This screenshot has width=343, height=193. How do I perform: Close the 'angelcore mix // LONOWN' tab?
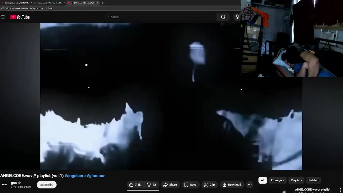click(31, 3)
